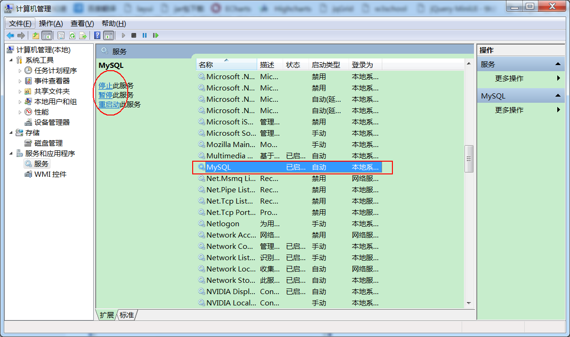Collapse the 系统工具 tree node arrow

11,60
